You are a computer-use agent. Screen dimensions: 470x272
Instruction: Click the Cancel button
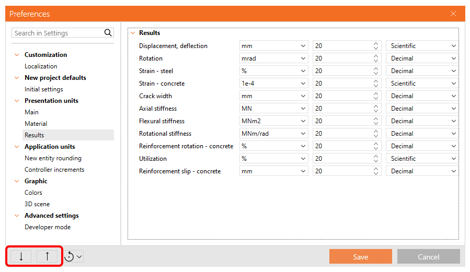pos(428,256)
